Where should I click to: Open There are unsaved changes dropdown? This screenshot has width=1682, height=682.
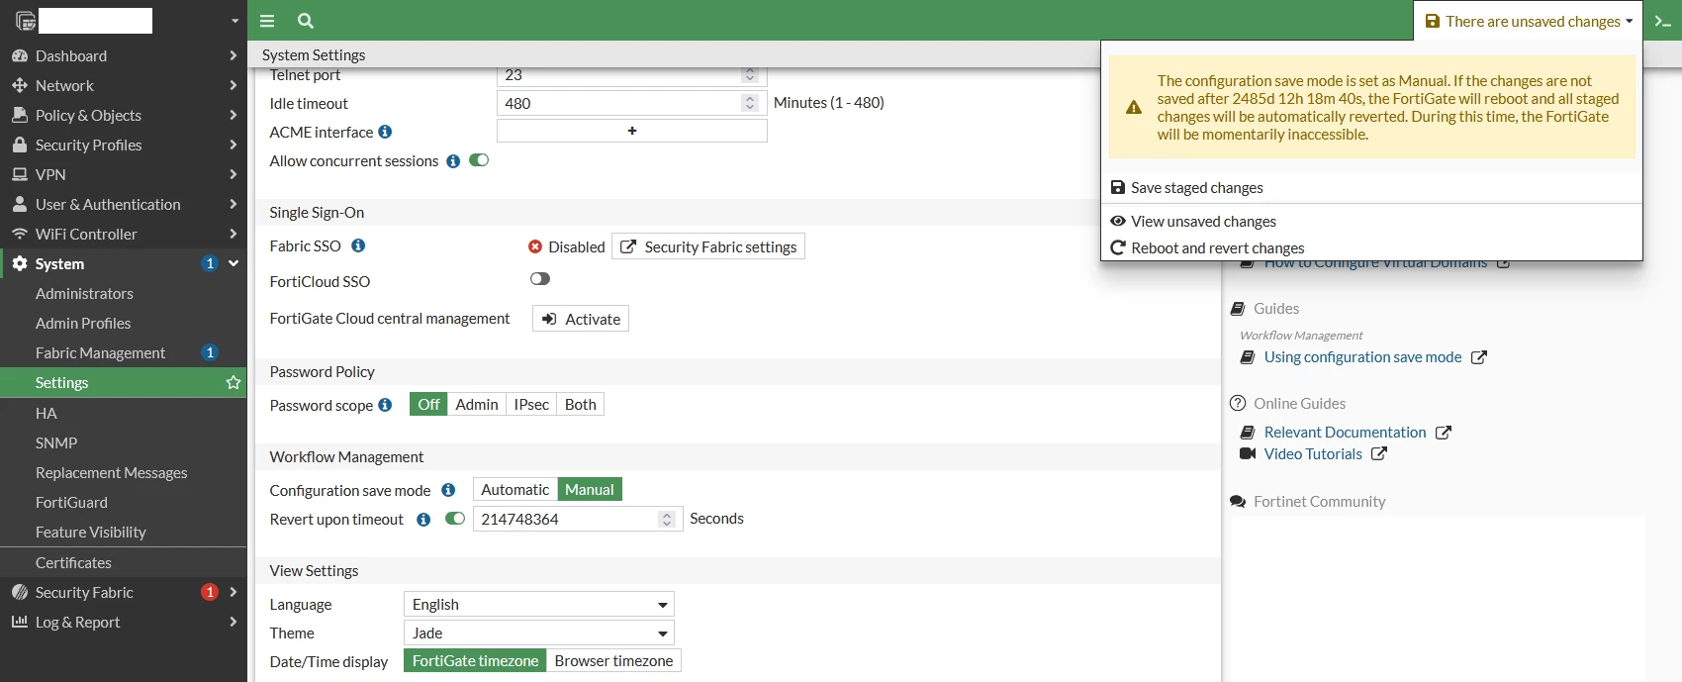(x=1529, y=21)
